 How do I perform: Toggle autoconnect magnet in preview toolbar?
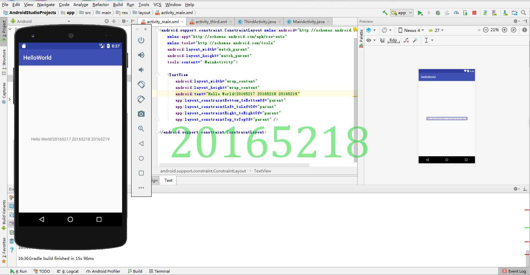click(x=382, y=40)
